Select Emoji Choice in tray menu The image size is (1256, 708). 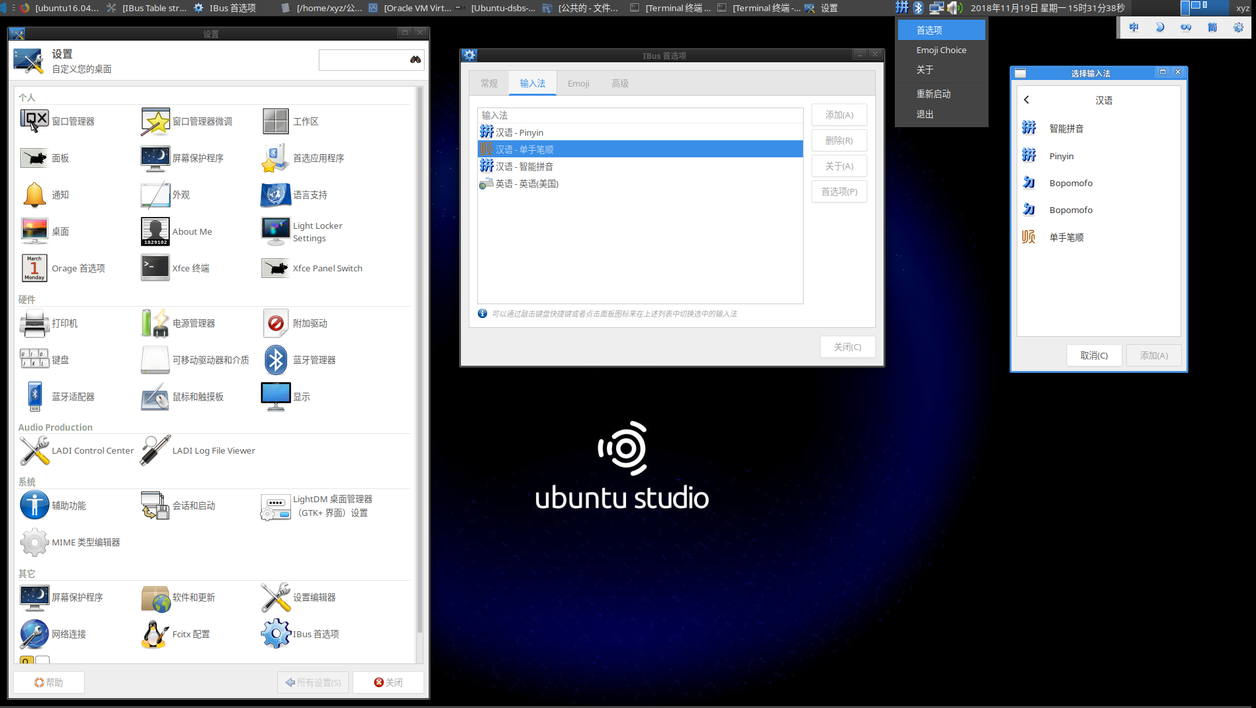click(x=941, y=50)
